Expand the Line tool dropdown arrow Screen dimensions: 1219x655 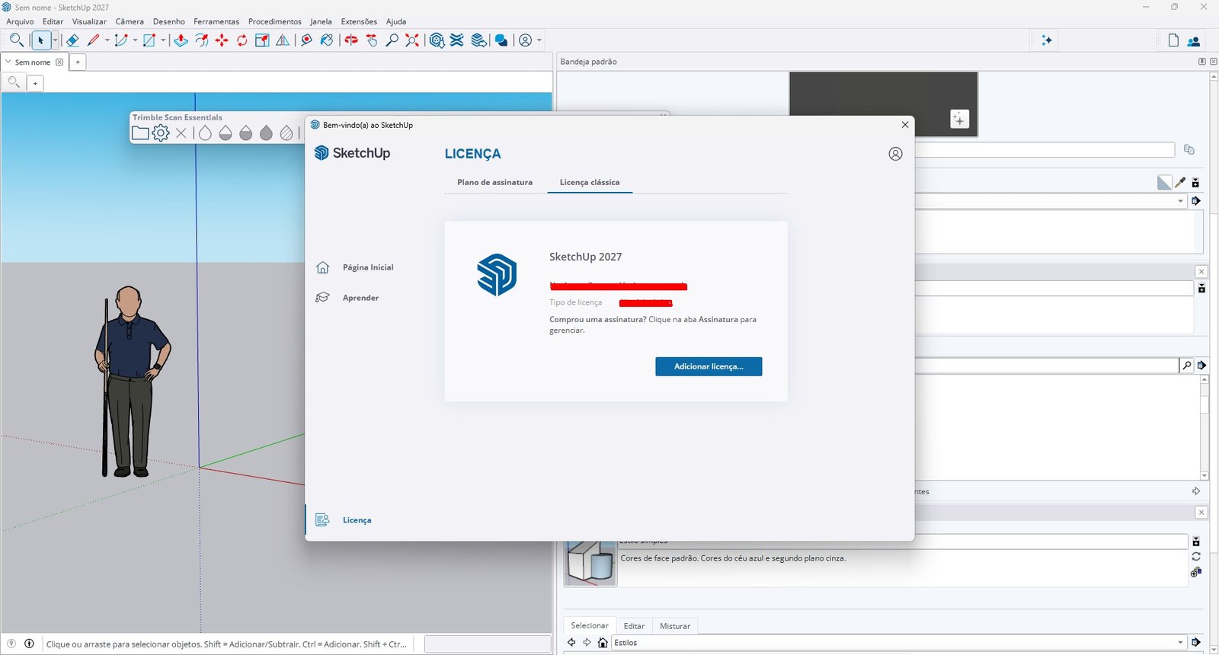click(x=107, y=40)
